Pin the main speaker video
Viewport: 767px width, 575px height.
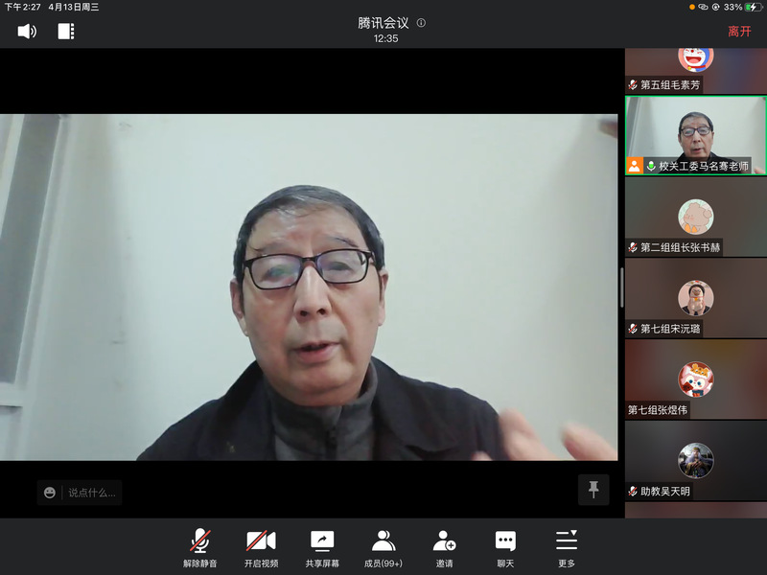(593, 490)
